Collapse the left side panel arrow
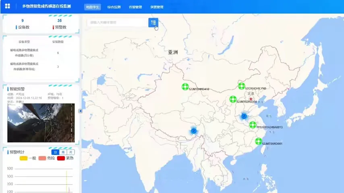 (x=80, y=111)
